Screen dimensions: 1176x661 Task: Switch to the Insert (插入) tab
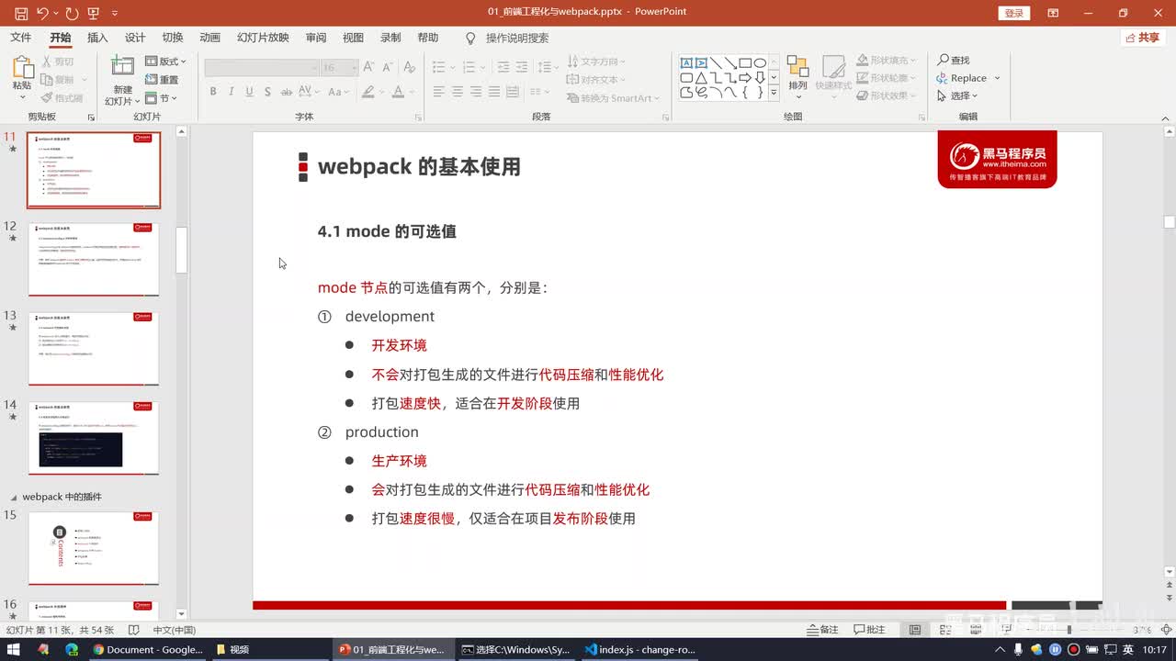[97, 38]
